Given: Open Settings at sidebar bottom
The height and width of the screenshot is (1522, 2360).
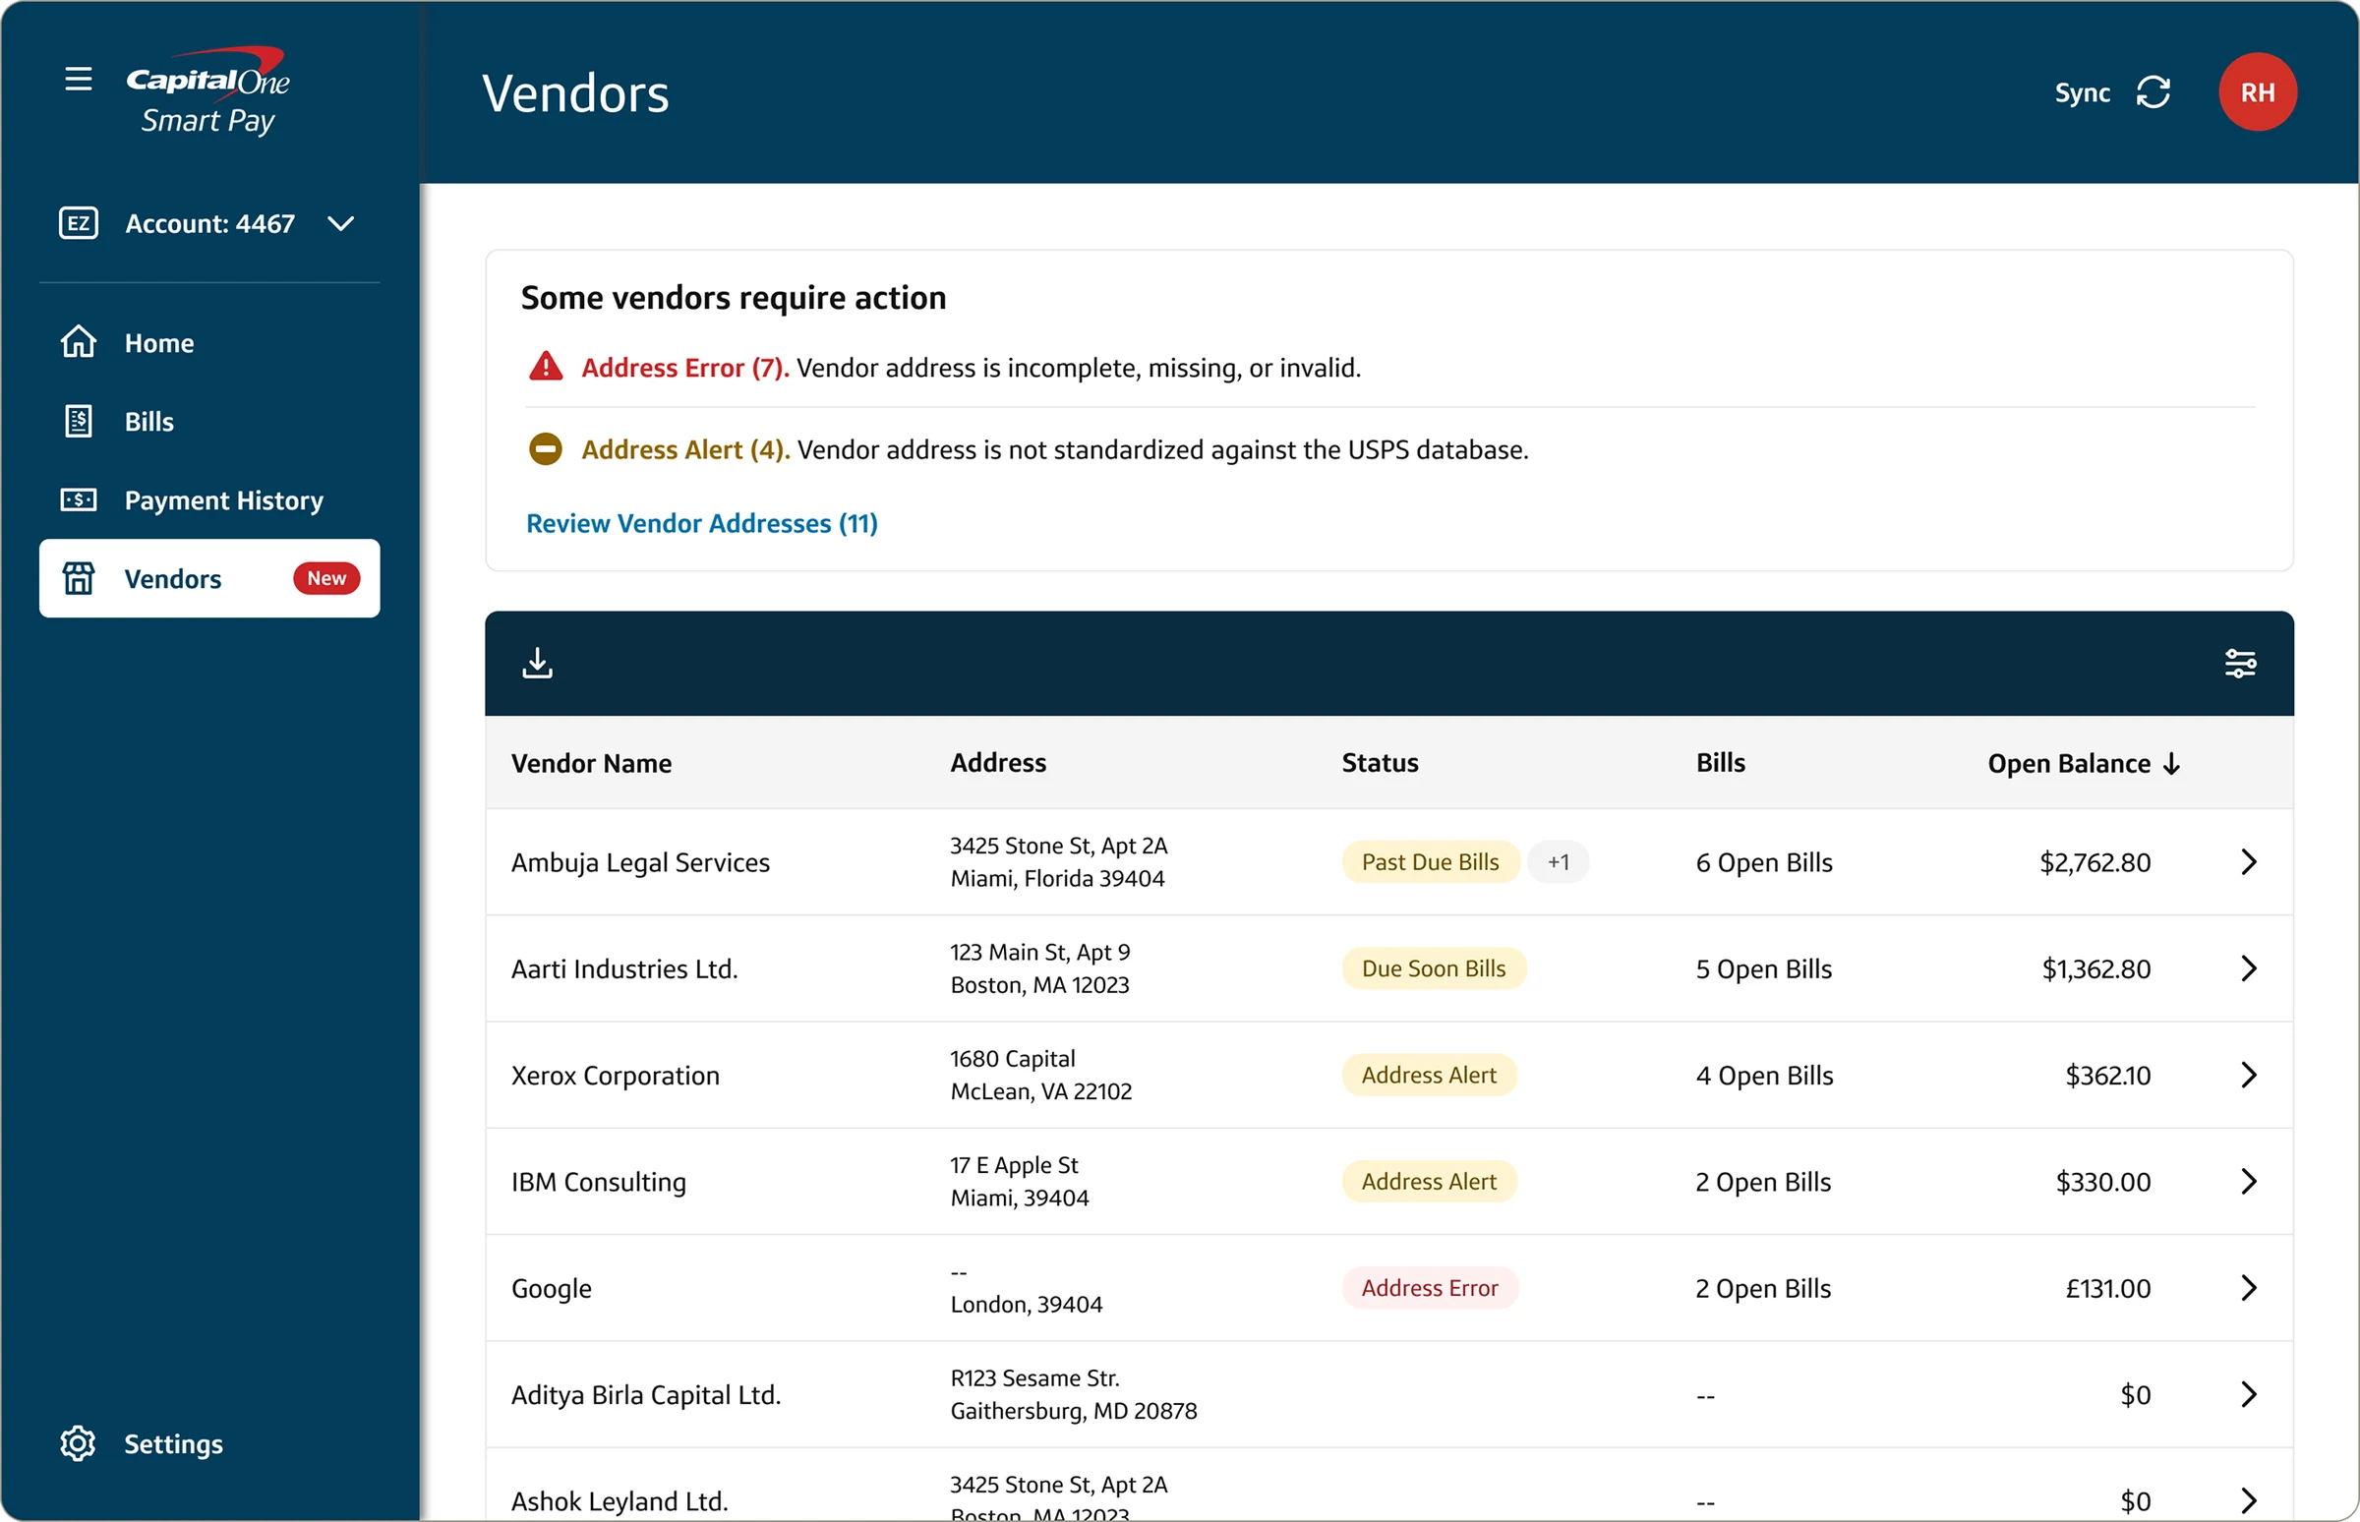Looking at the screenshot, I should (x=174, y=1444).
